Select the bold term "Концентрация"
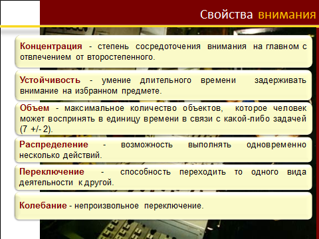The image size is (319, 239). coord(51,46)
